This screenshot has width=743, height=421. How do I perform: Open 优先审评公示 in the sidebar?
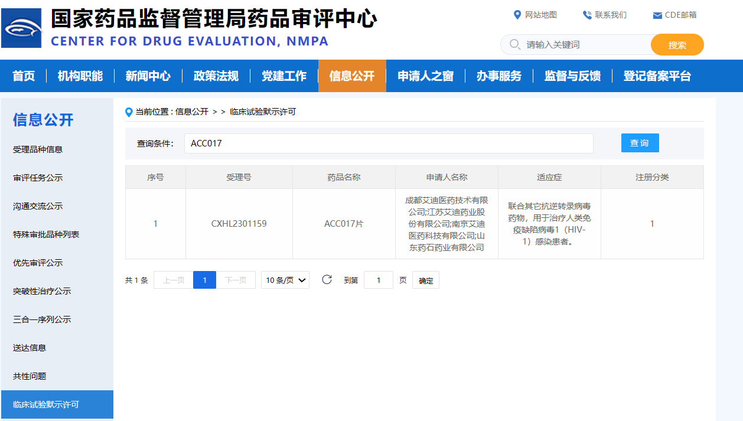38,263
